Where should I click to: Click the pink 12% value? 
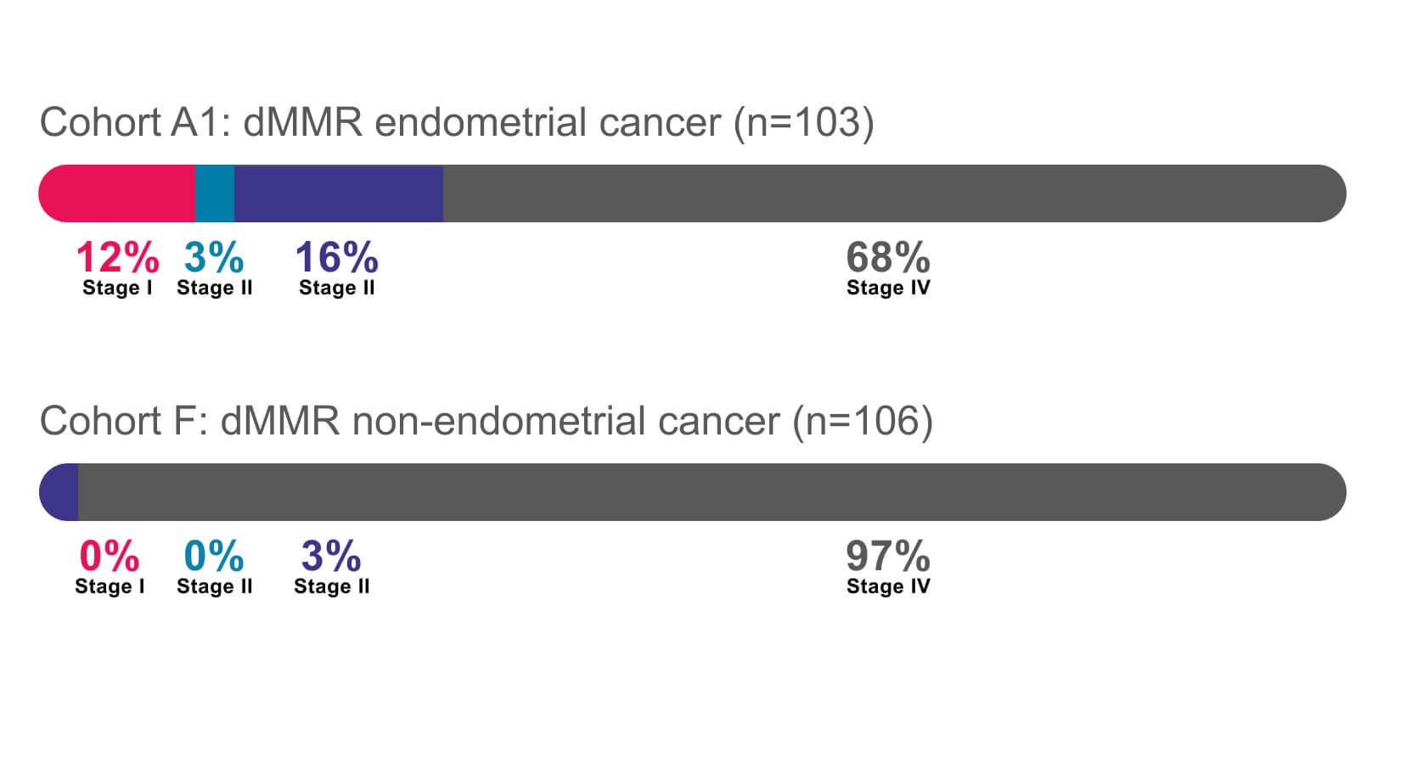point(117,257)
